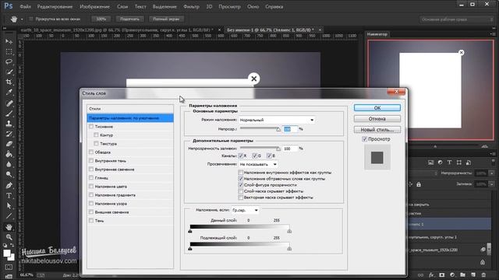Viewport: 499px width, 280px height.
Task: Click the create new layer icon
Action: pos(473,275)
